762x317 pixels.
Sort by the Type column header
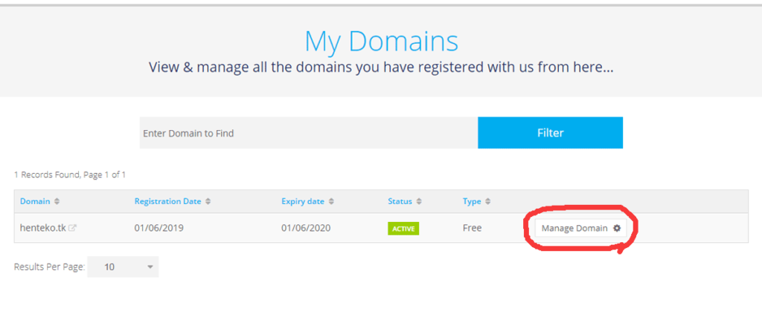click(472, 201)
